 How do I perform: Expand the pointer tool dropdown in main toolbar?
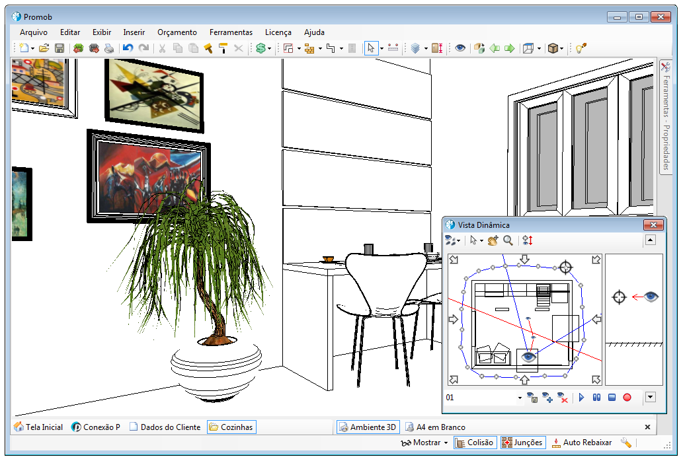click(382, 49)
